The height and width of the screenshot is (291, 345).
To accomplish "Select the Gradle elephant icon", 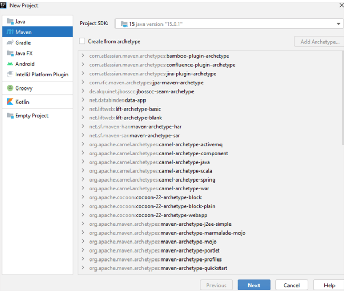I will (10, 43).
